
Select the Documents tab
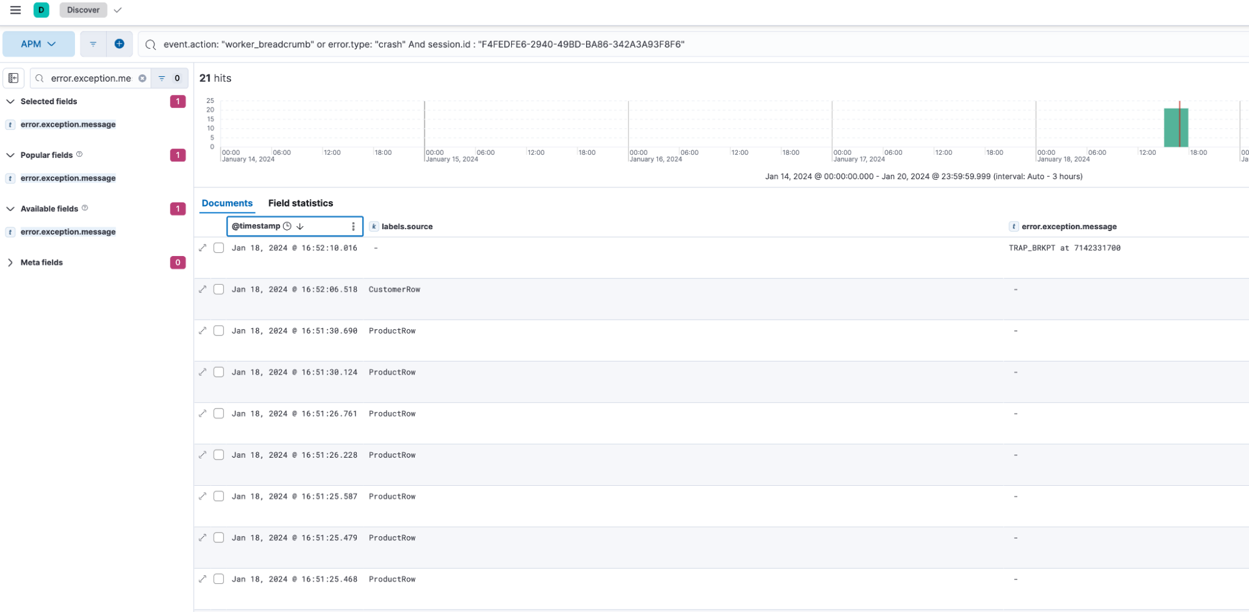[x=227, y=203]
